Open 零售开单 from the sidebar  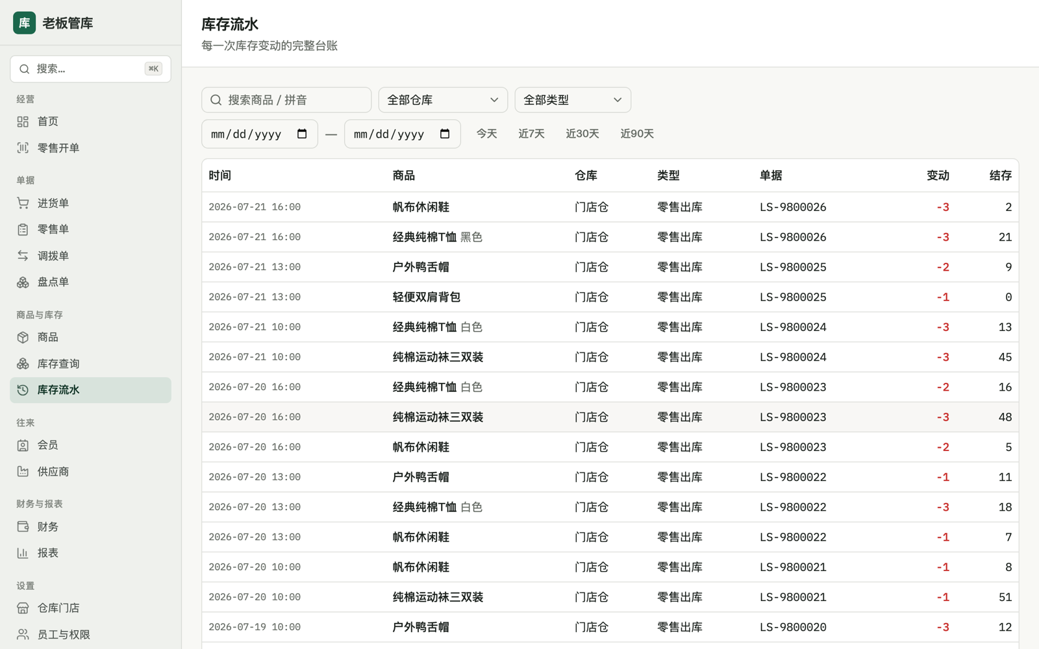pyautogui.click(x=90, y=148)
